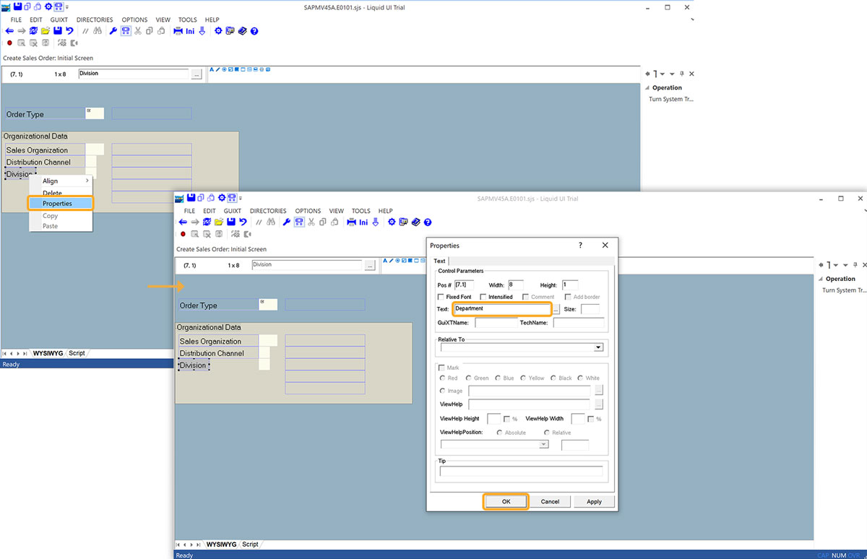Switch to the Script tab in the back window
Image resolution: width=867 pixels, height=559 pixels.
click(77, 353)
